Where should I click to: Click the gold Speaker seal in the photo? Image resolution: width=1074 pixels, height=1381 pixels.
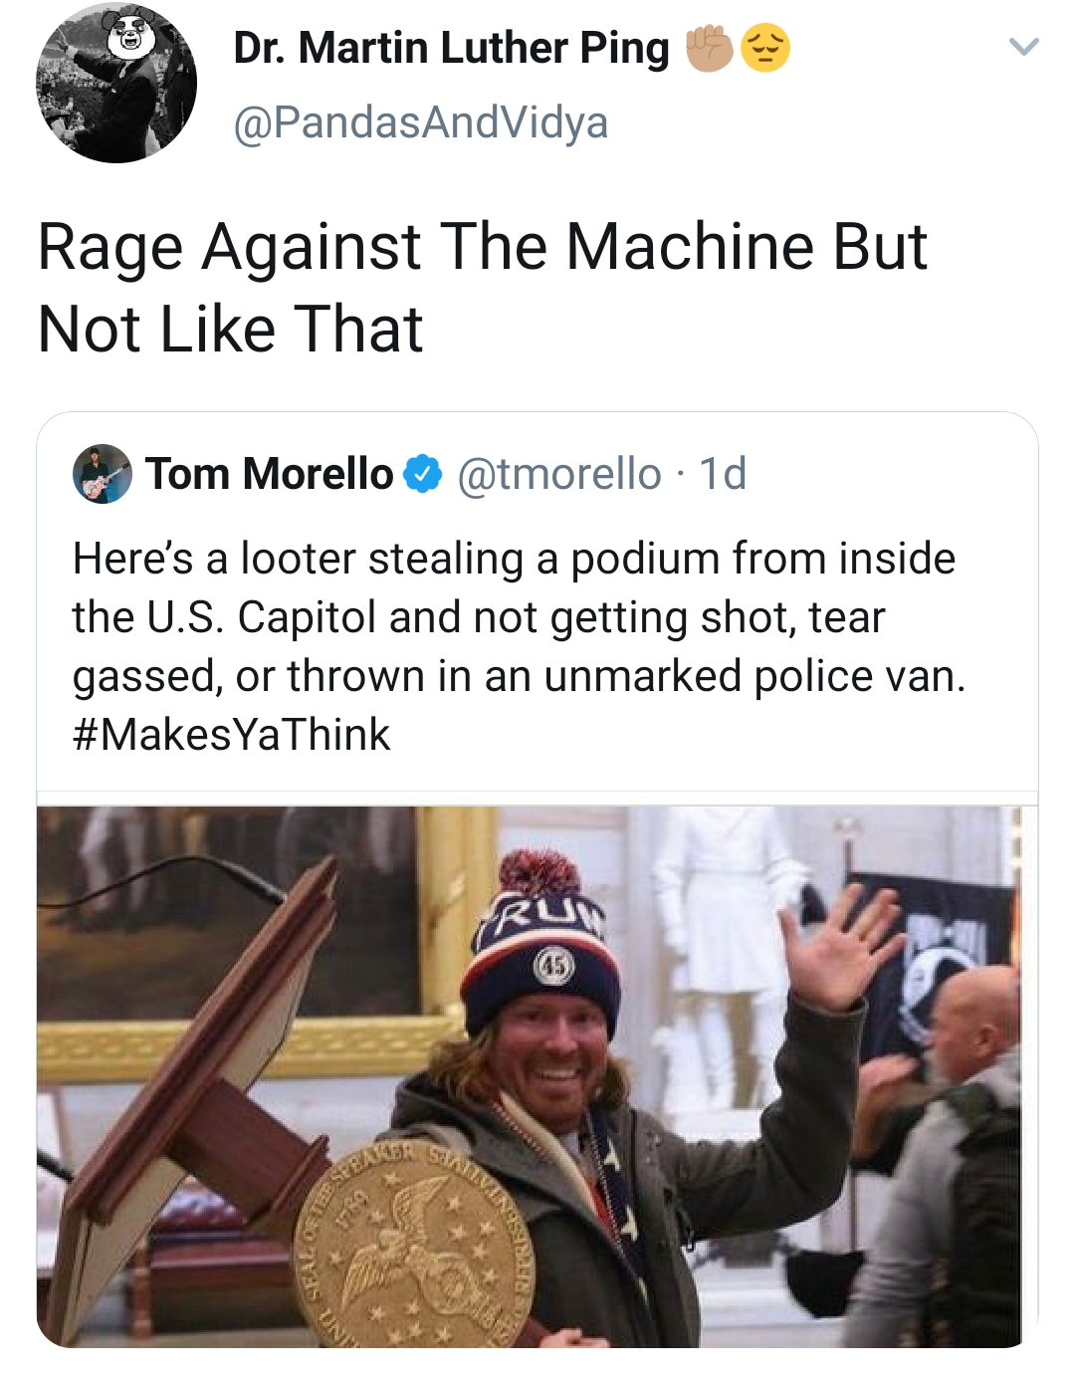(415, 1247)
